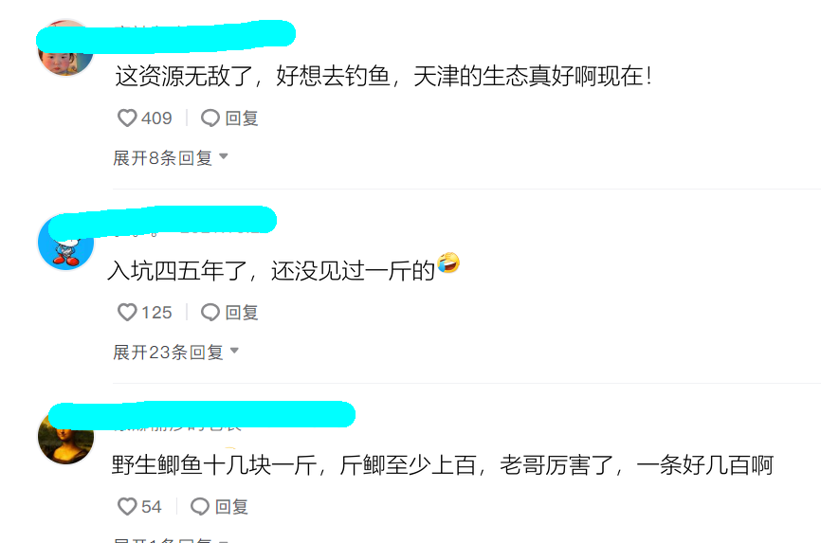Click 回复 text under first comment
This screenshot has height=543, width=821.
(x=242, y=118)
